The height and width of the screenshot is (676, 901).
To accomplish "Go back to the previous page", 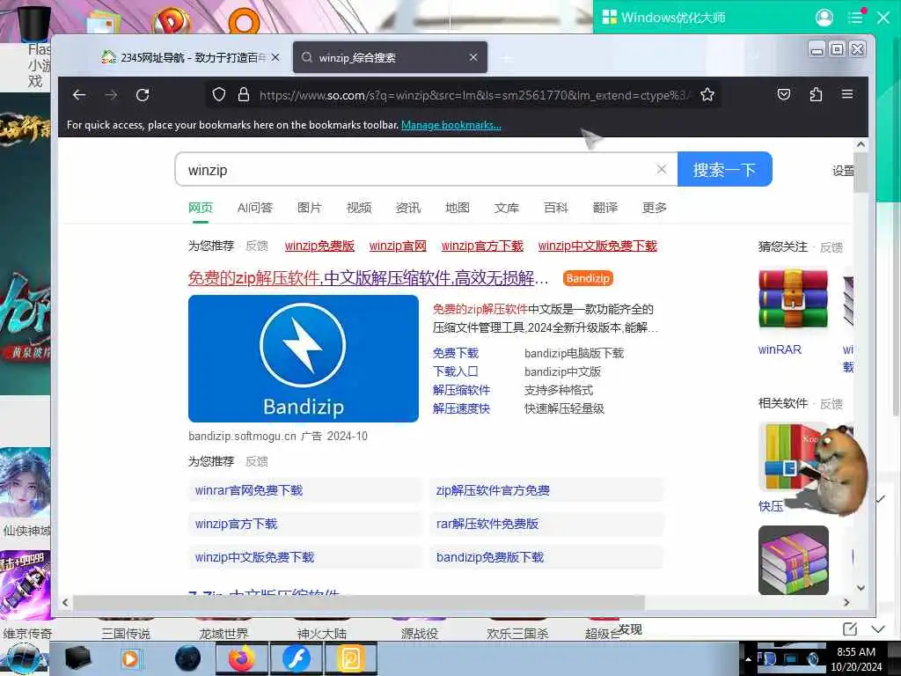I will [79, 95].
